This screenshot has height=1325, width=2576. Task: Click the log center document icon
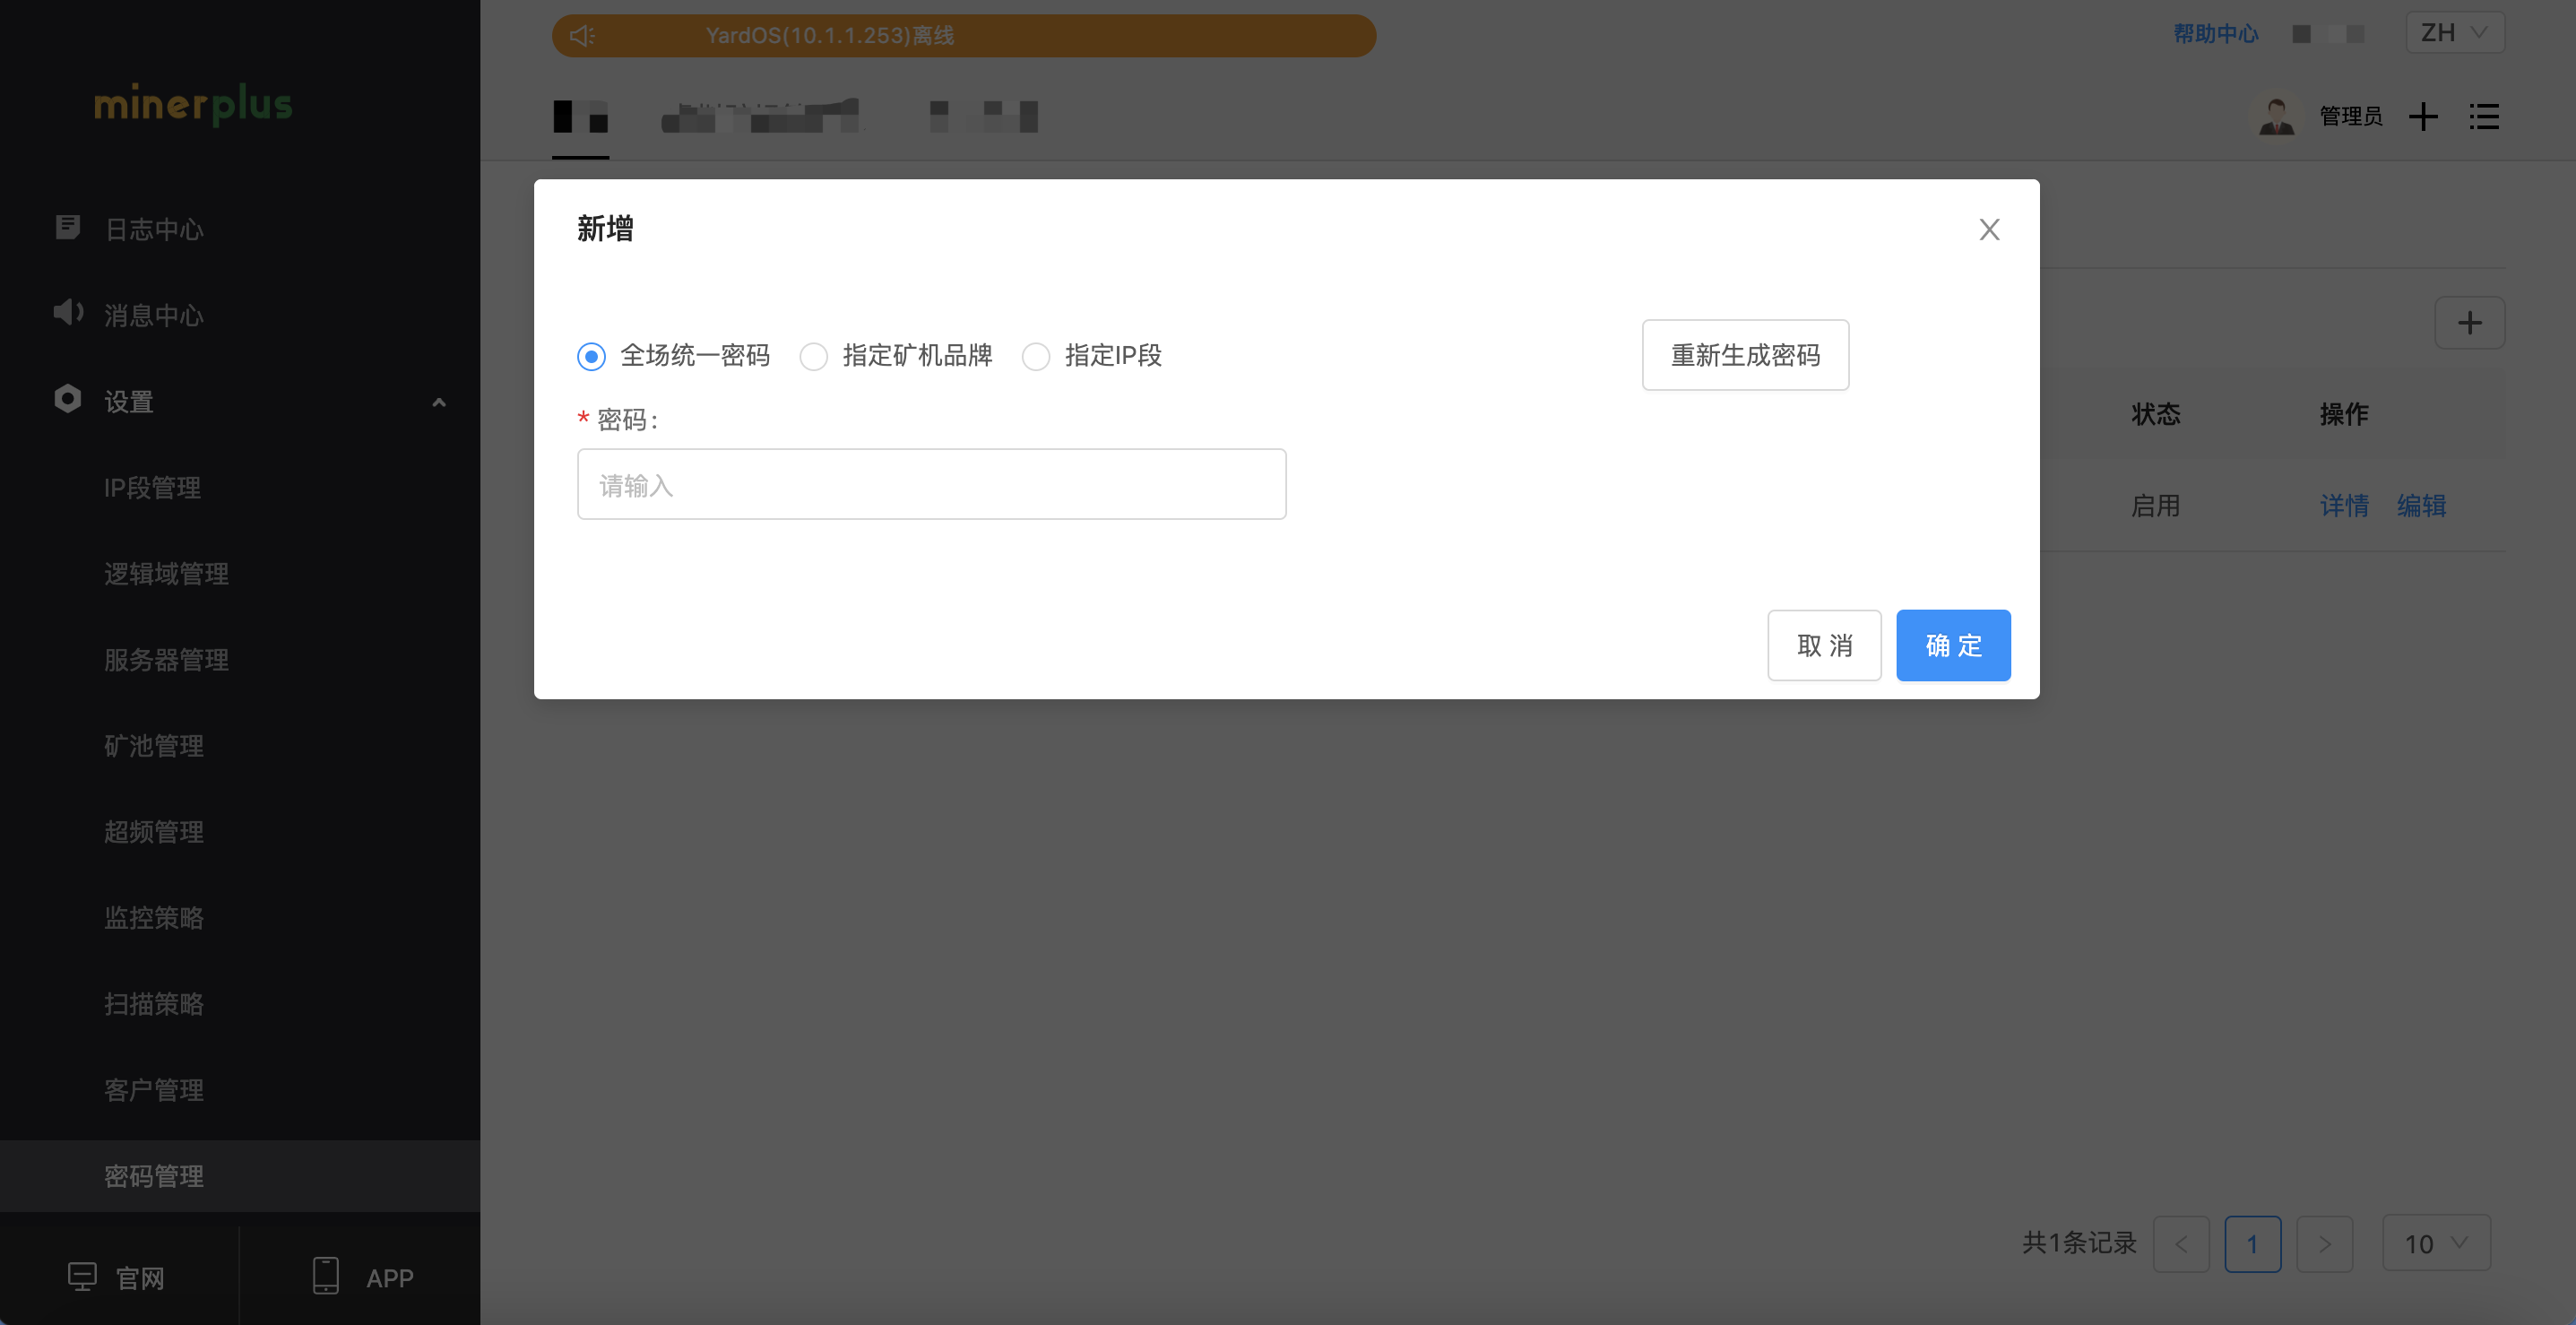click(x=68, y=228)
